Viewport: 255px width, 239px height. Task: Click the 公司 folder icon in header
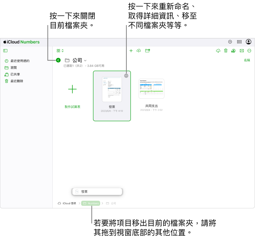point(67,60)
